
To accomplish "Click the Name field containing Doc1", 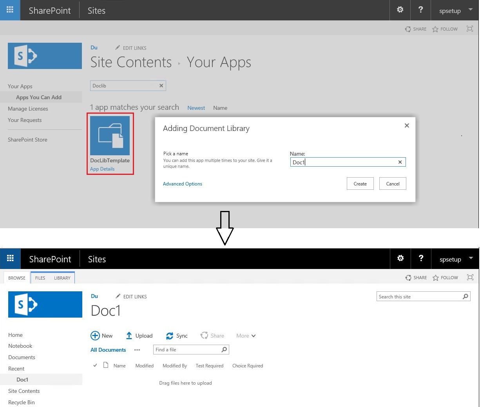I will [348, 162].
